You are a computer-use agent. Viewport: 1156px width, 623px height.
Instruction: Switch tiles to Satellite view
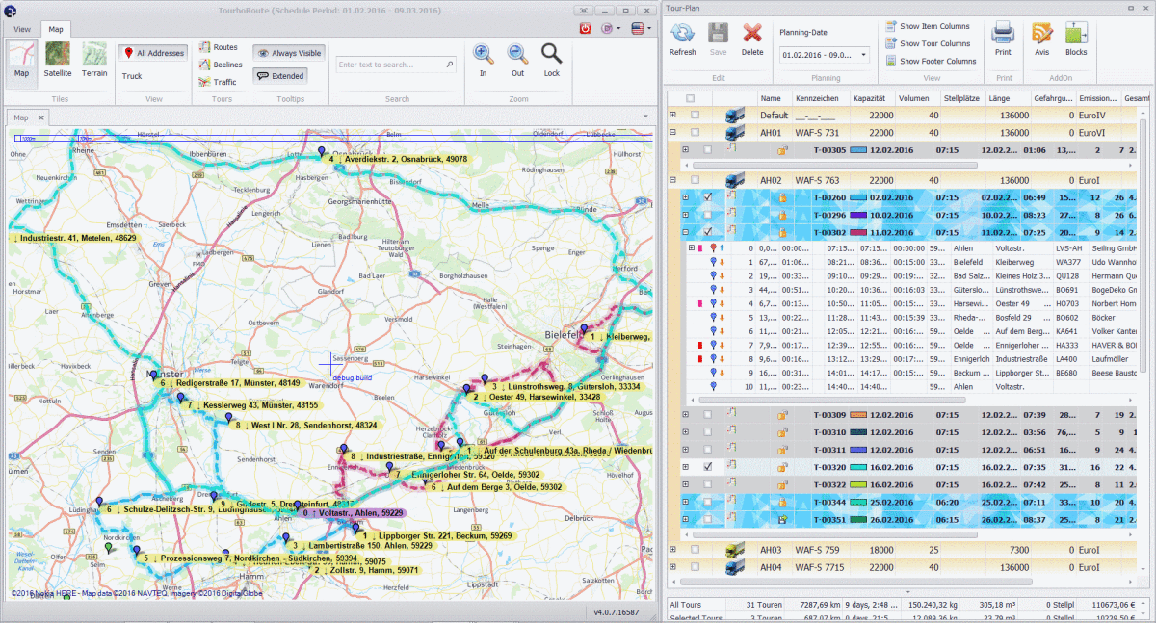tap(58, 60)
